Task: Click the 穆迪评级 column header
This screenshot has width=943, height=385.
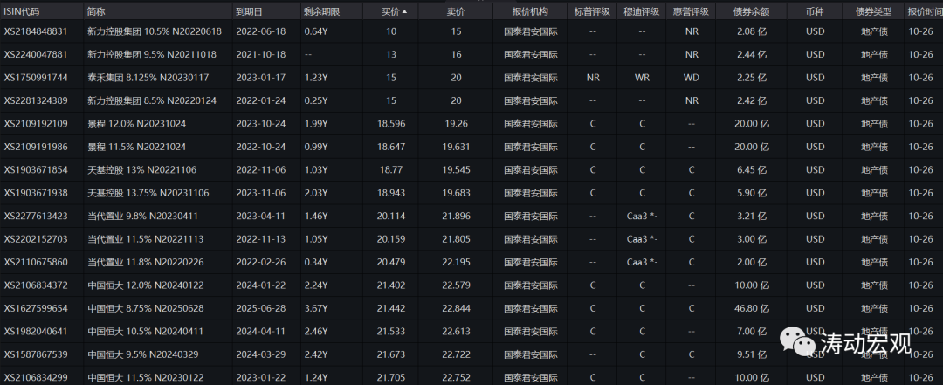Action: click(642, 12)
